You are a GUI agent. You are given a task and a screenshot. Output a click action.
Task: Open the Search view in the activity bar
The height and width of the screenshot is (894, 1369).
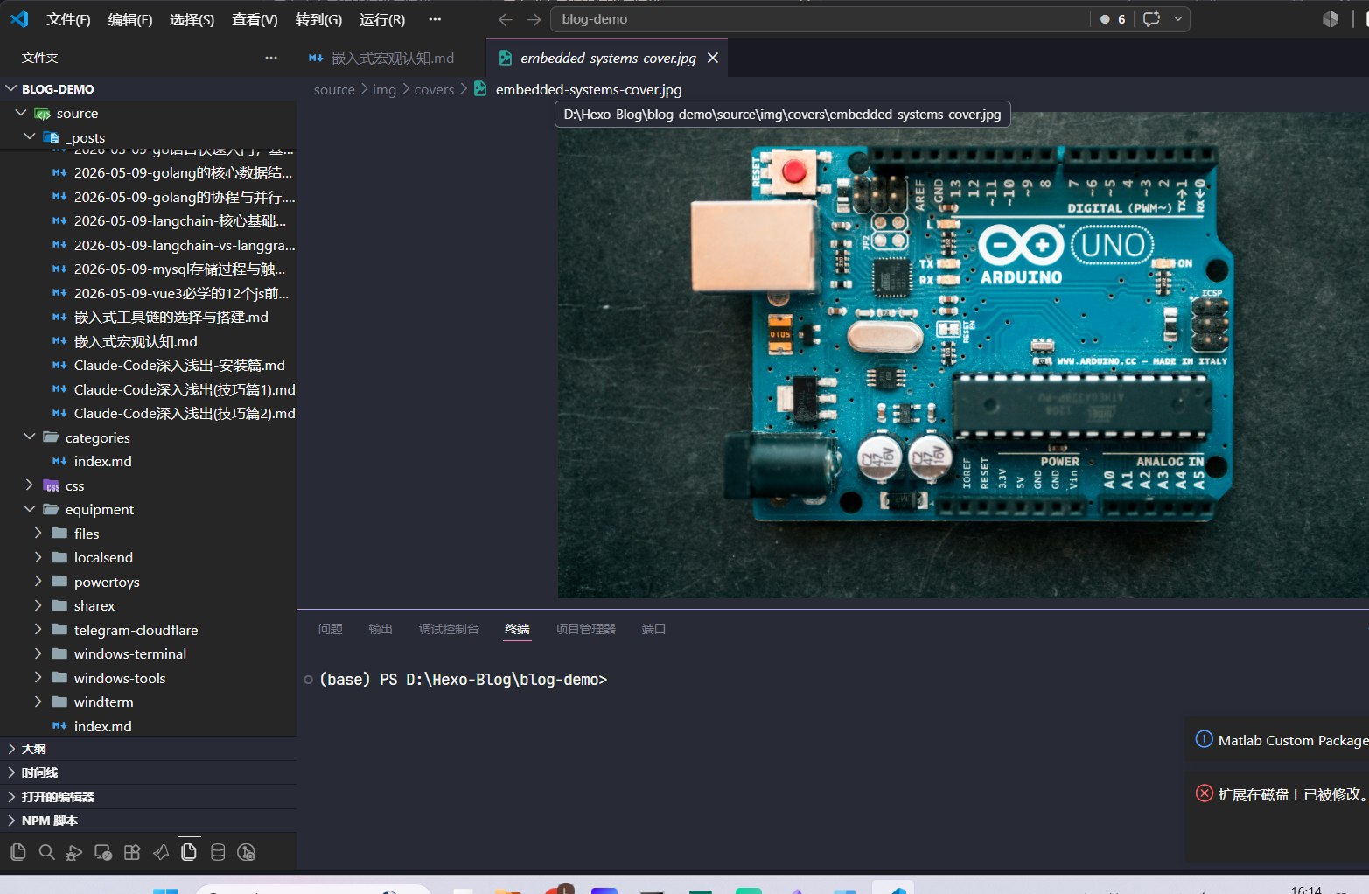click(46, 852)
